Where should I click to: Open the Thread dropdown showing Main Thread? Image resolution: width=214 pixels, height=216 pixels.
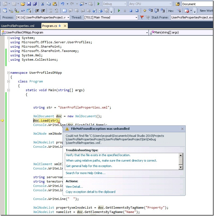(x=136, y=17)
